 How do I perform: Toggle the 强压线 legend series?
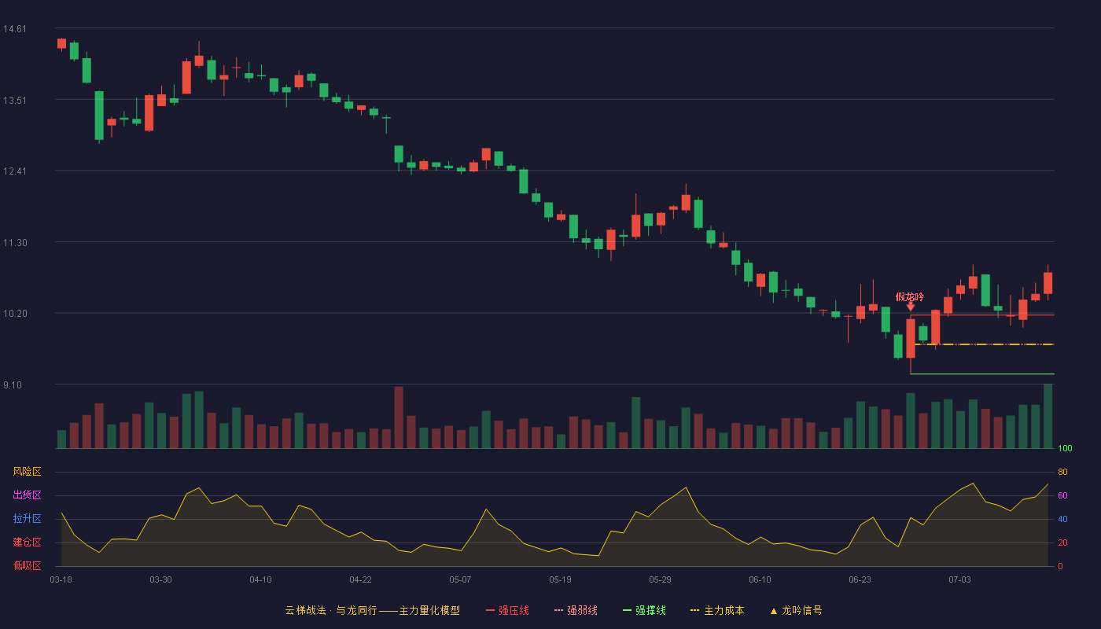point(507,610)
